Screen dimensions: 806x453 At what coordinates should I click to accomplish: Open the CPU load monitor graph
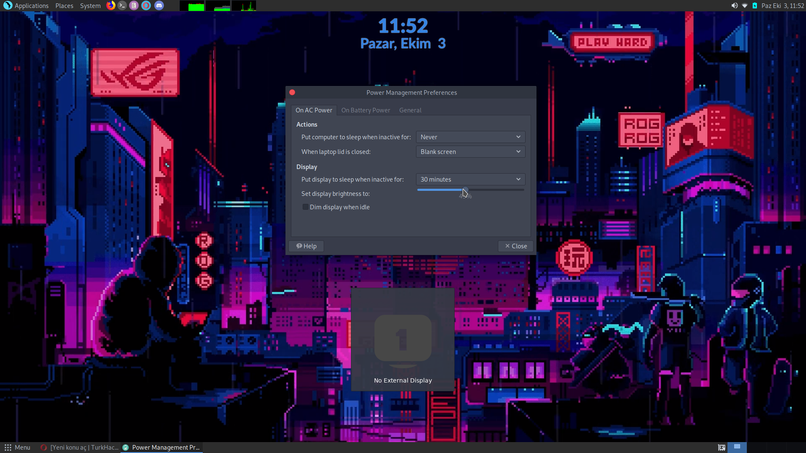coord(192,6)
